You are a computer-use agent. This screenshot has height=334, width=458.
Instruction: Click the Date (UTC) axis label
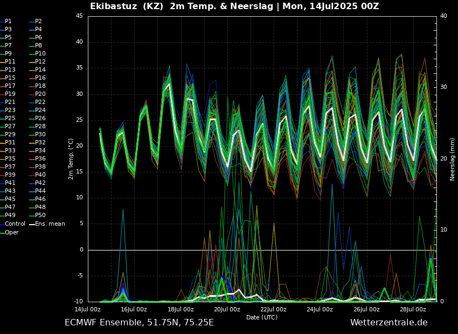(262, 317)
